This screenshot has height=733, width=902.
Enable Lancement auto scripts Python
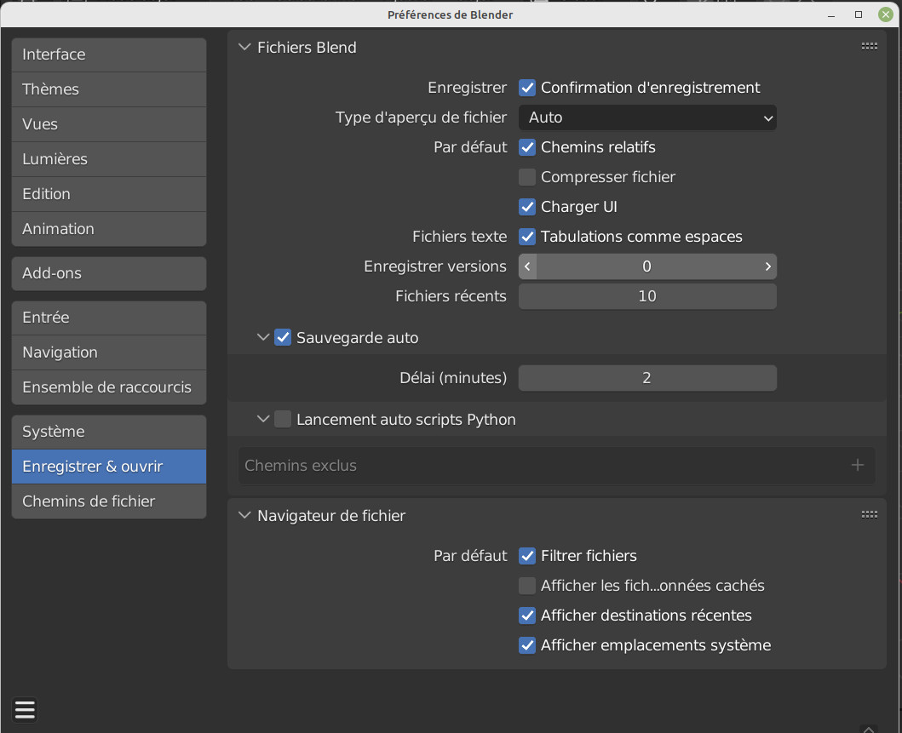coord(283,420)
